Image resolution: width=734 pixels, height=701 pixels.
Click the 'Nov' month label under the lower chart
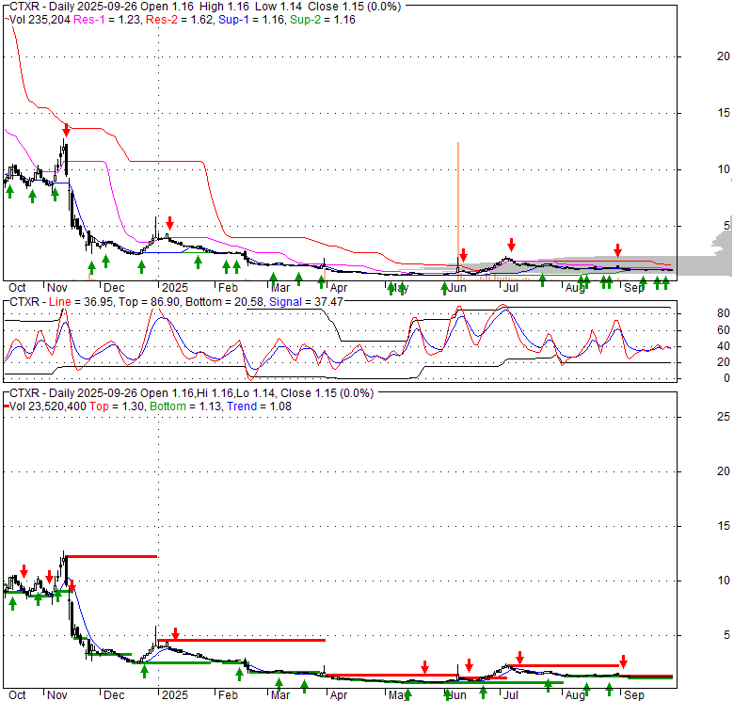click(x=57, y=695)
